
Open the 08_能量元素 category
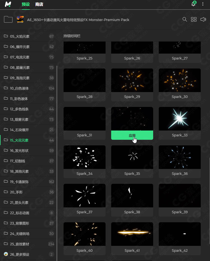pyautogui.click(x=28, y=67)
